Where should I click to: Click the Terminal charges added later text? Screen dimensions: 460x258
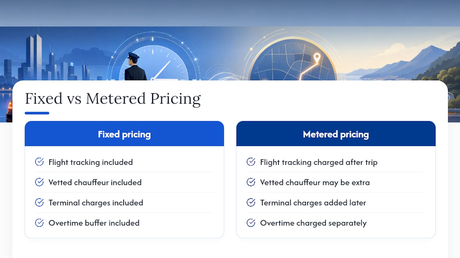[x=313, y=203]
